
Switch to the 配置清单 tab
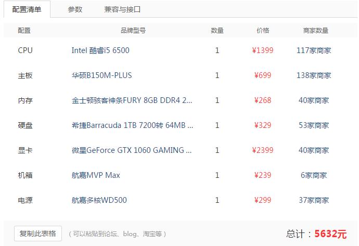pyautogui.click(x=27, y=9)
